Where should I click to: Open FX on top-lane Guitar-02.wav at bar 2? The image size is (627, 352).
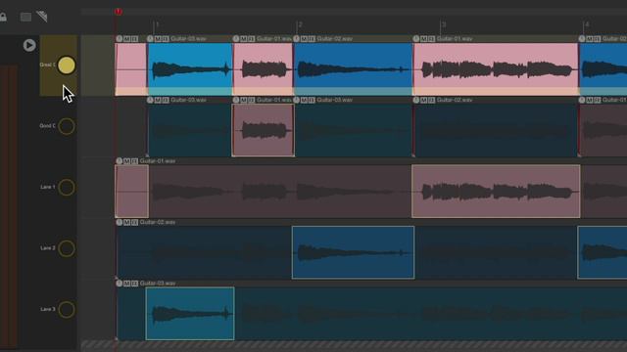click(x=312, y=39)
